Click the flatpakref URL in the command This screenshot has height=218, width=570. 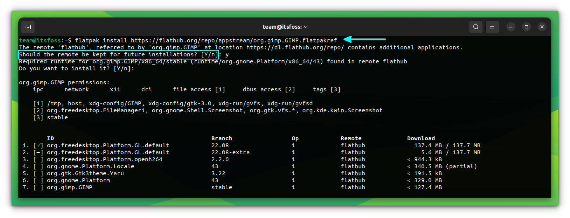(234, 40)
